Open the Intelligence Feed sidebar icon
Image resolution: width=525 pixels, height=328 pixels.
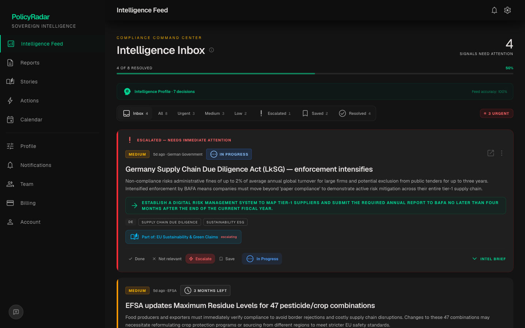coord(11,43)
